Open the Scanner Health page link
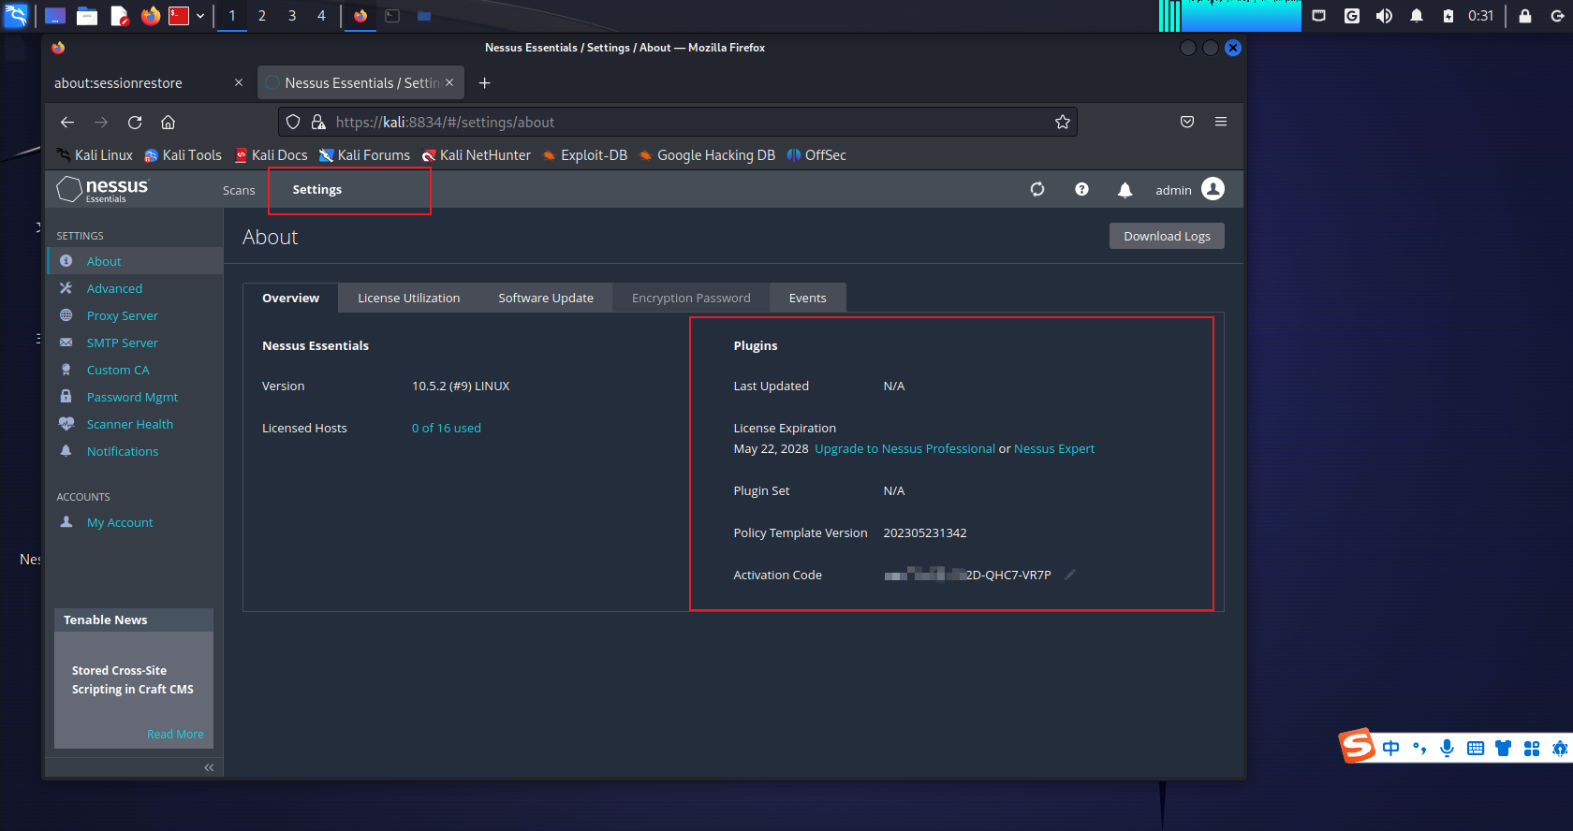This screenshot has height=831, width=1573. coord(130,424)
